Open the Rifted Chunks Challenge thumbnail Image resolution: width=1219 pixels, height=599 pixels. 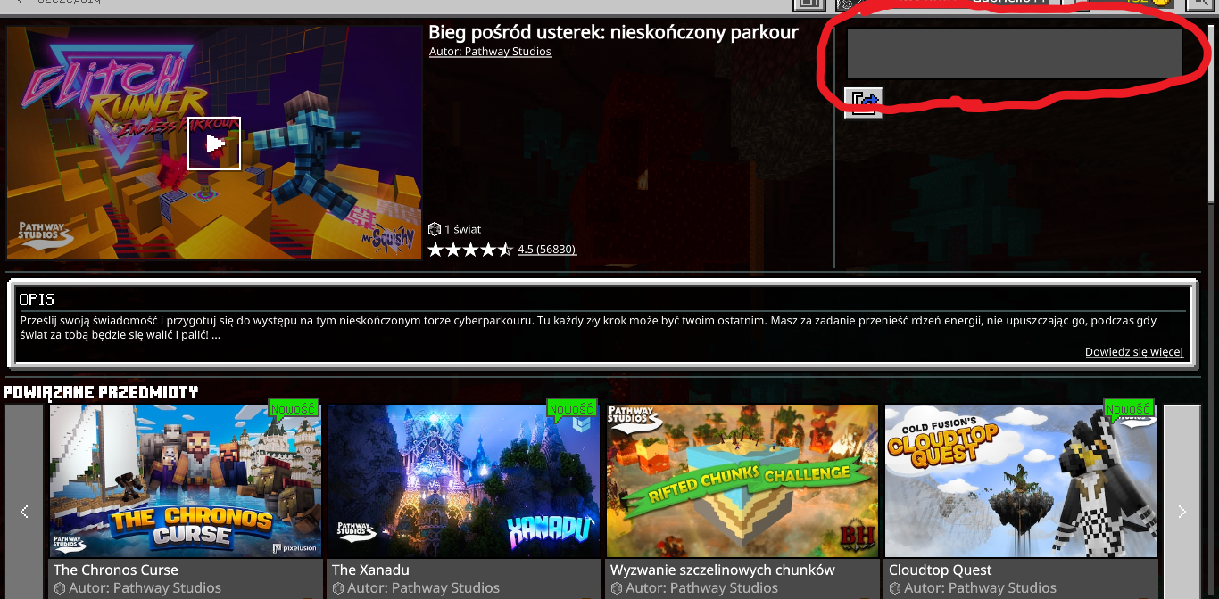click(742, 481)
